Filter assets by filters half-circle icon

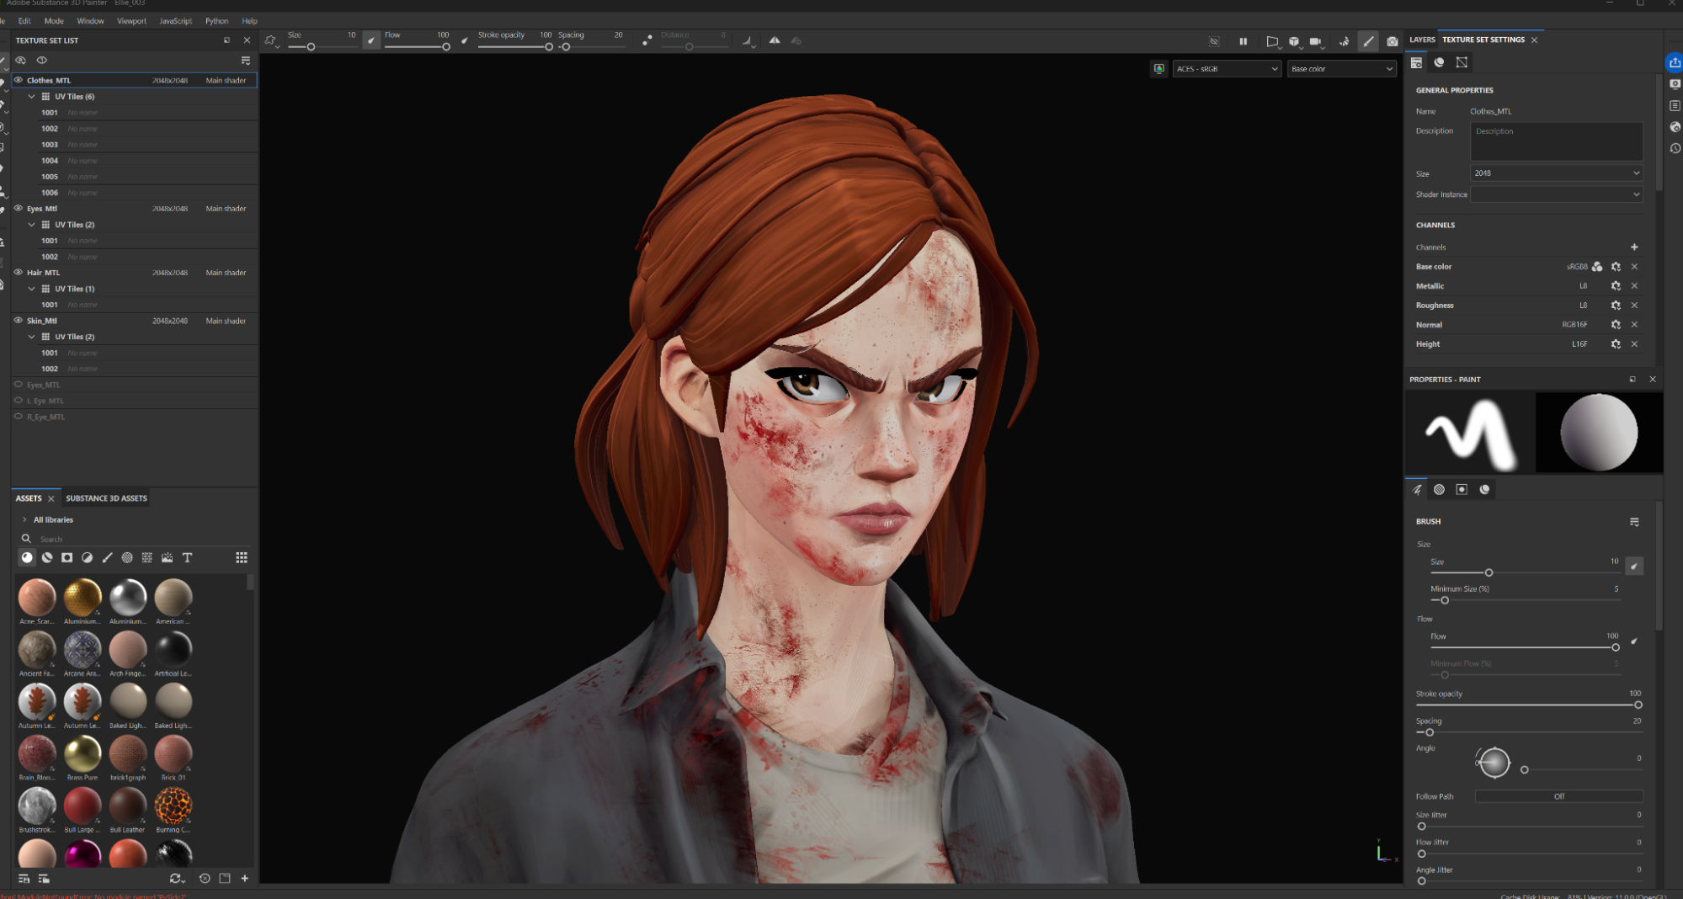tap(87, 557)
